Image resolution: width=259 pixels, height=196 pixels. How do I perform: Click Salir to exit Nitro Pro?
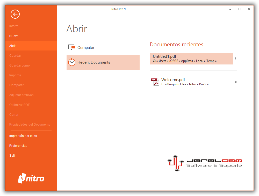(12, 155)
